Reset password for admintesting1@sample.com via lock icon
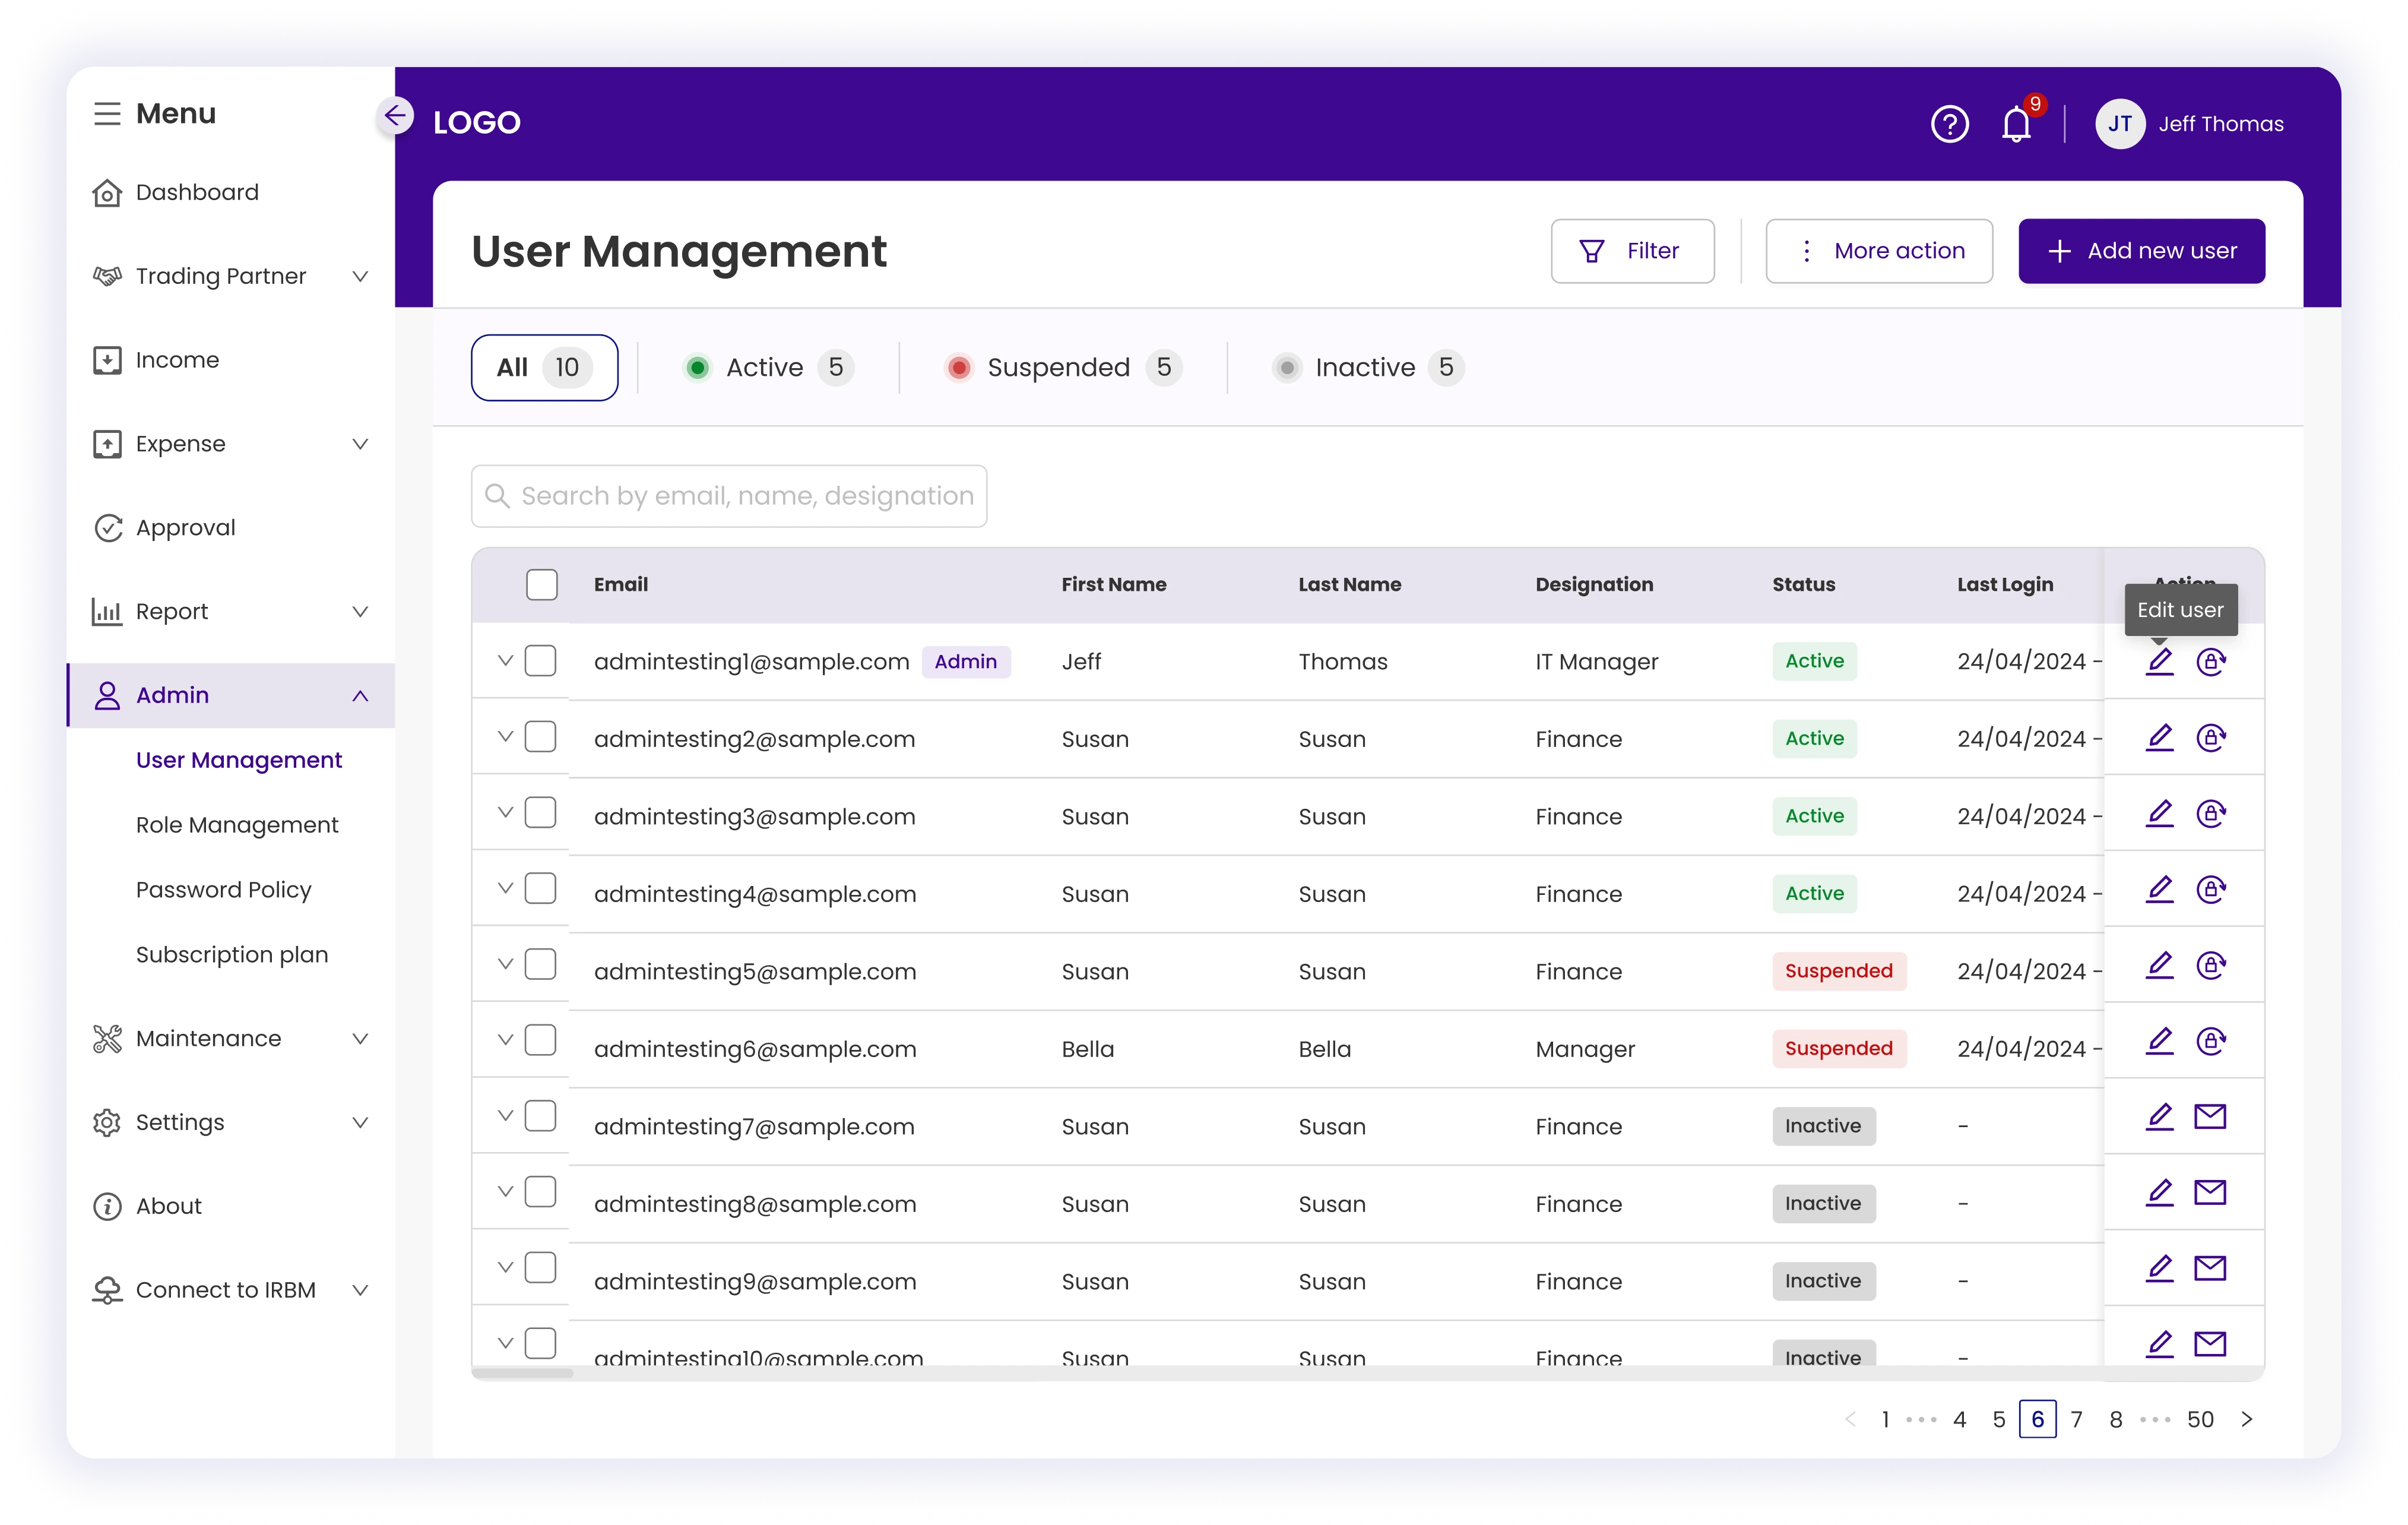This screenshot has width=2408, height=1525. 2211,661
